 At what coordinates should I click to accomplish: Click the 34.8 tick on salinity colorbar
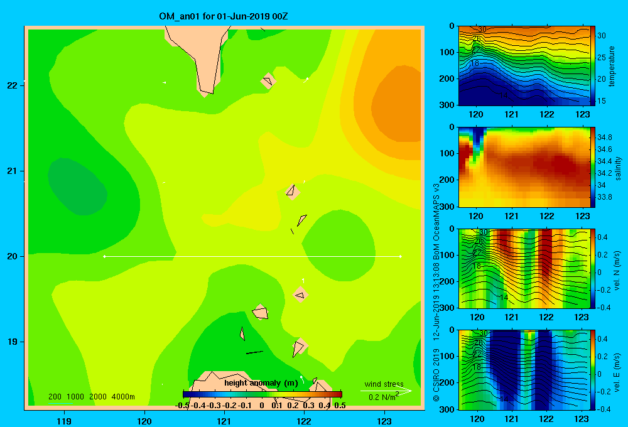pos(605,138)
